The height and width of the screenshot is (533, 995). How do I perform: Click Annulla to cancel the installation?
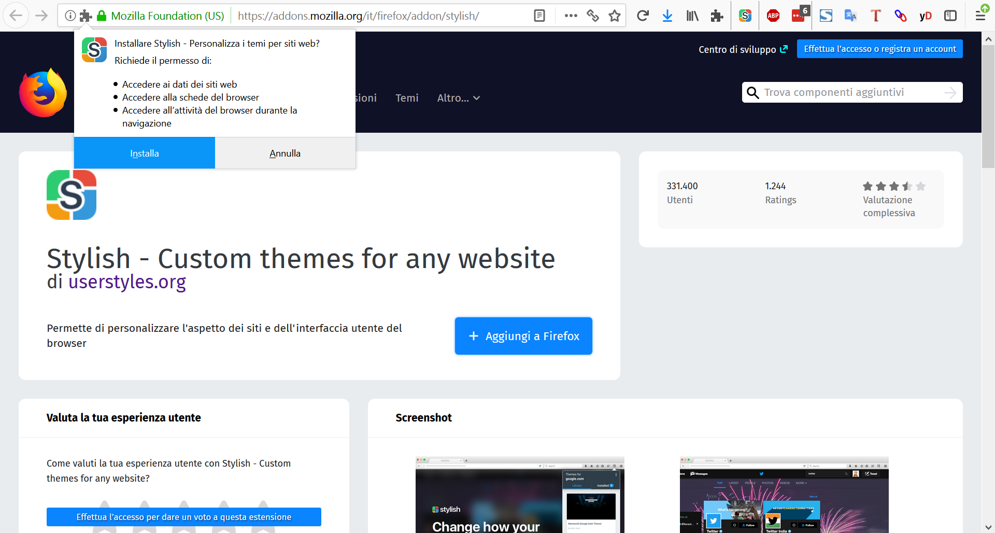coord(285,153)
